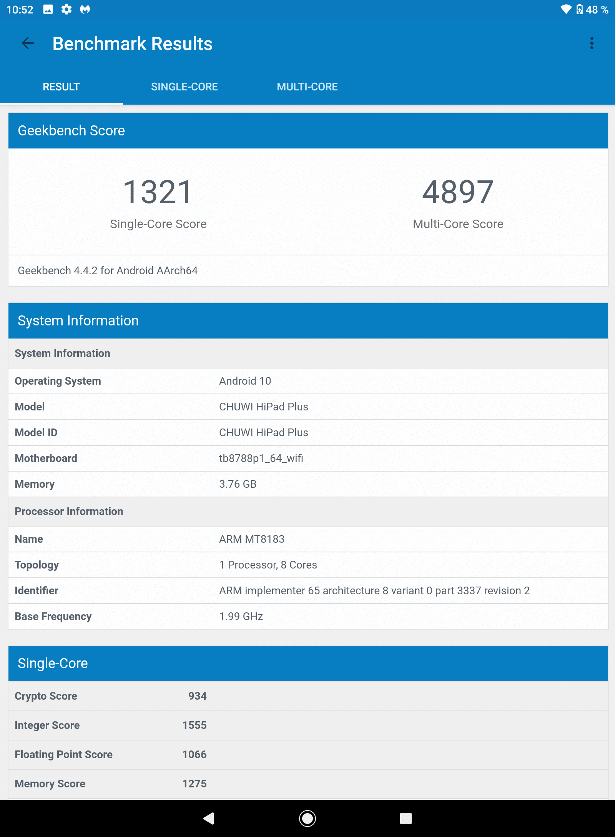Tap the blue System Information section header
The width and height of the screenshot is (615, 837).
pyautogui.click(x=308, y=321)
